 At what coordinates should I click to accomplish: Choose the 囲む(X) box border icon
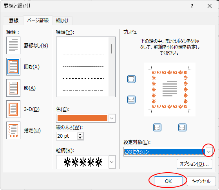click(13, 67)
